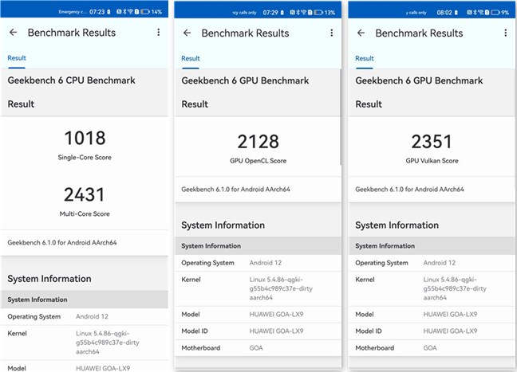
Task: Tap Android 12 value on OpenCL screen
Action: coord(266,263)
